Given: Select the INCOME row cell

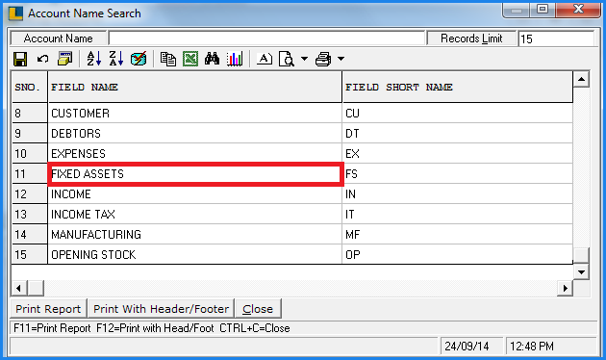Looking at the screenshot, I should (194, 194).
